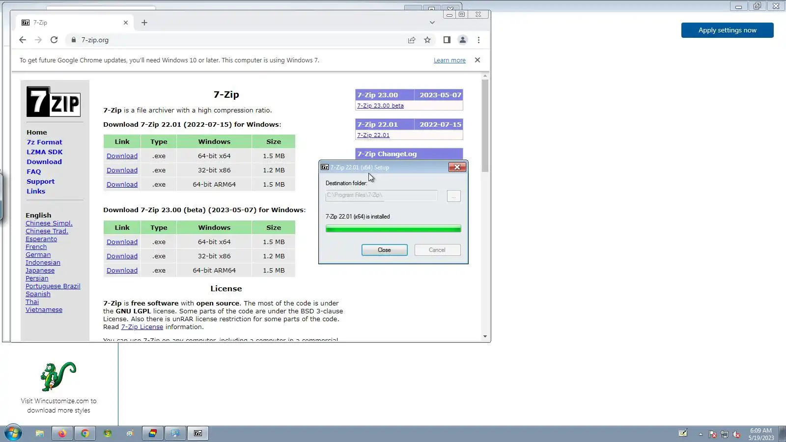786x442 pixels.
Task: Click the Chrome back arrow
Action: click(23, 40)
